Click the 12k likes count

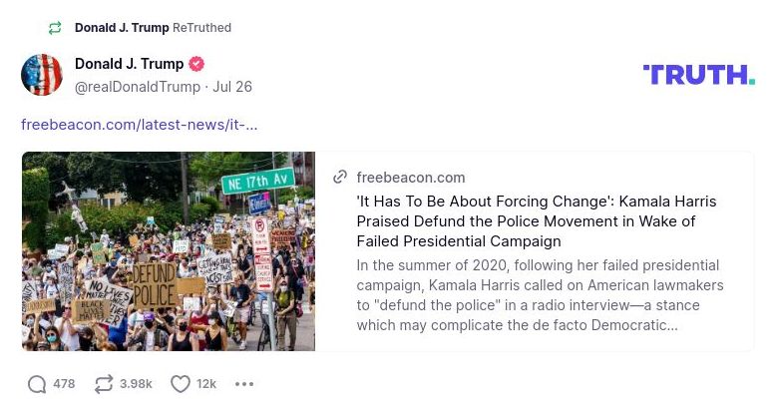[x=206, y=384]
